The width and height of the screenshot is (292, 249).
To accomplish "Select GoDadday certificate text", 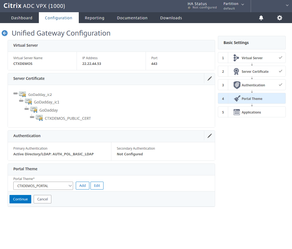I will 49,110.
